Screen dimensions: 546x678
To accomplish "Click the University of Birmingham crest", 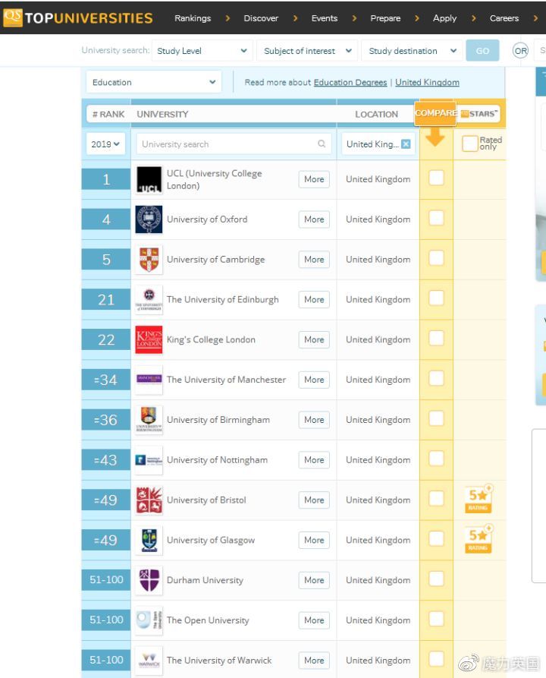I will tap(149, 420).
